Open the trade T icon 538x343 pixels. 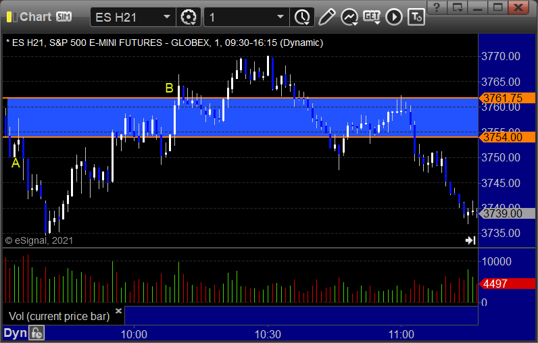416,17
